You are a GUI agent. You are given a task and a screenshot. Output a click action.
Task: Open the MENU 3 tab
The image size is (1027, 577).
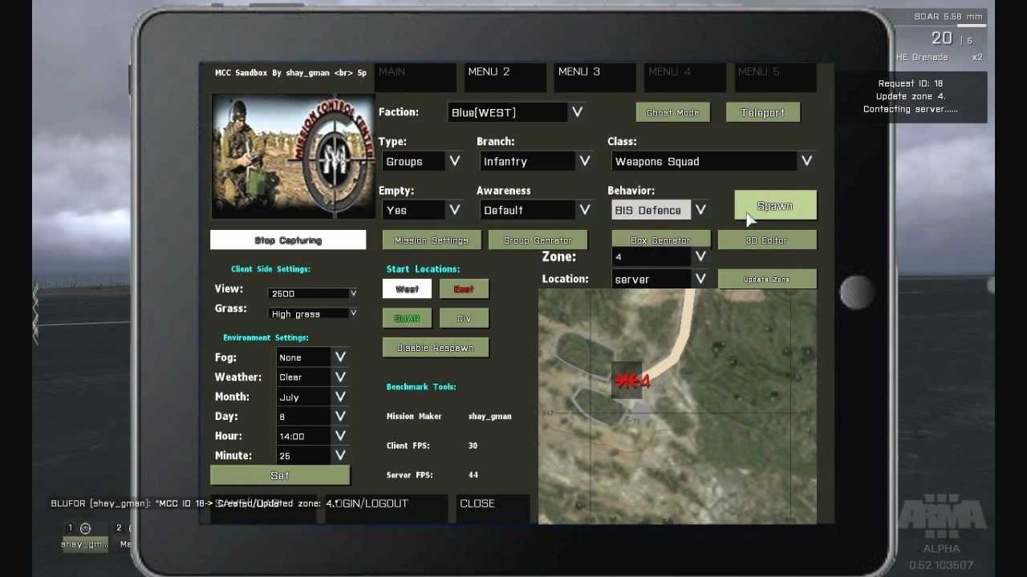point(595,78)
